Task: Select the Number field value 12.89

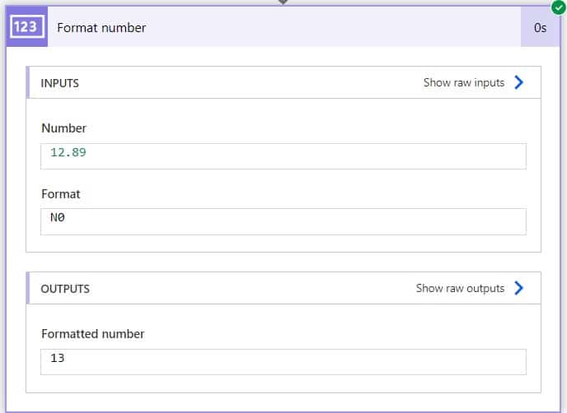Action: coord(283,156)
